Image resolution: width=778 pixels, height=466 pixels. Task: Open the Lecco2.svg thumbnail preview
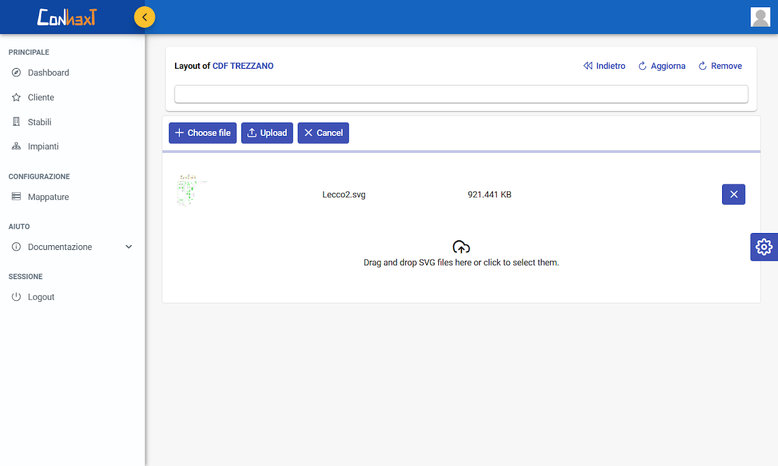[191, 191]
